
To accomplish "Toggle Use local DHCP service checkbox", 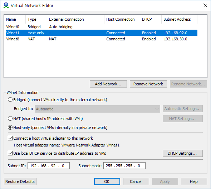I will 10,153.
